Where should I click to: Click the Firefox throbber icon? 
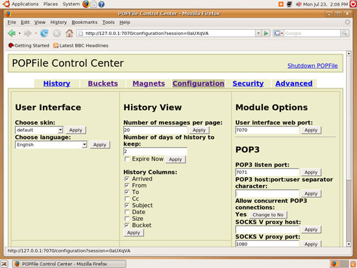[x=347, y=22]
